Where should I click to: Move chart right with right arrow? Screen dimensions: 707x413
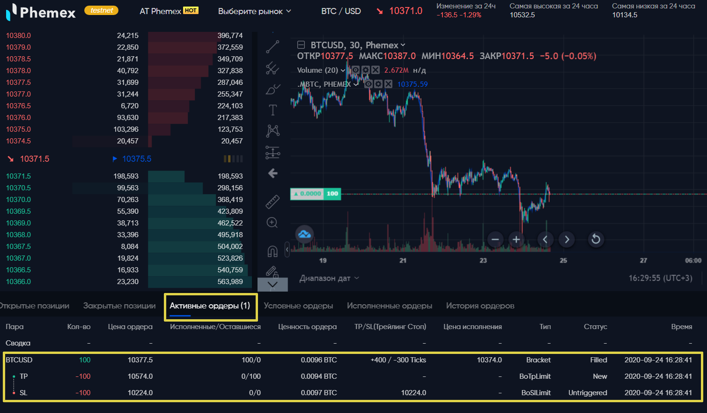click(567, 240)
